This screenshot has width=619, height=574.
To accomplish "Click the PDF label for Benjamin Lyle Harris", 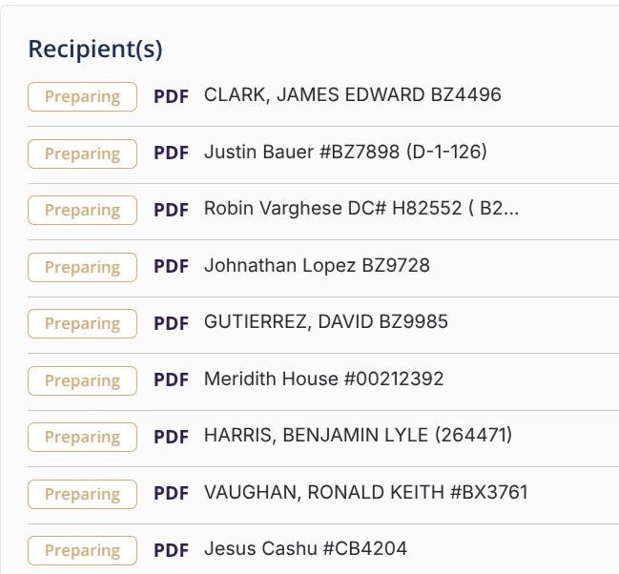I will [171, 437].
